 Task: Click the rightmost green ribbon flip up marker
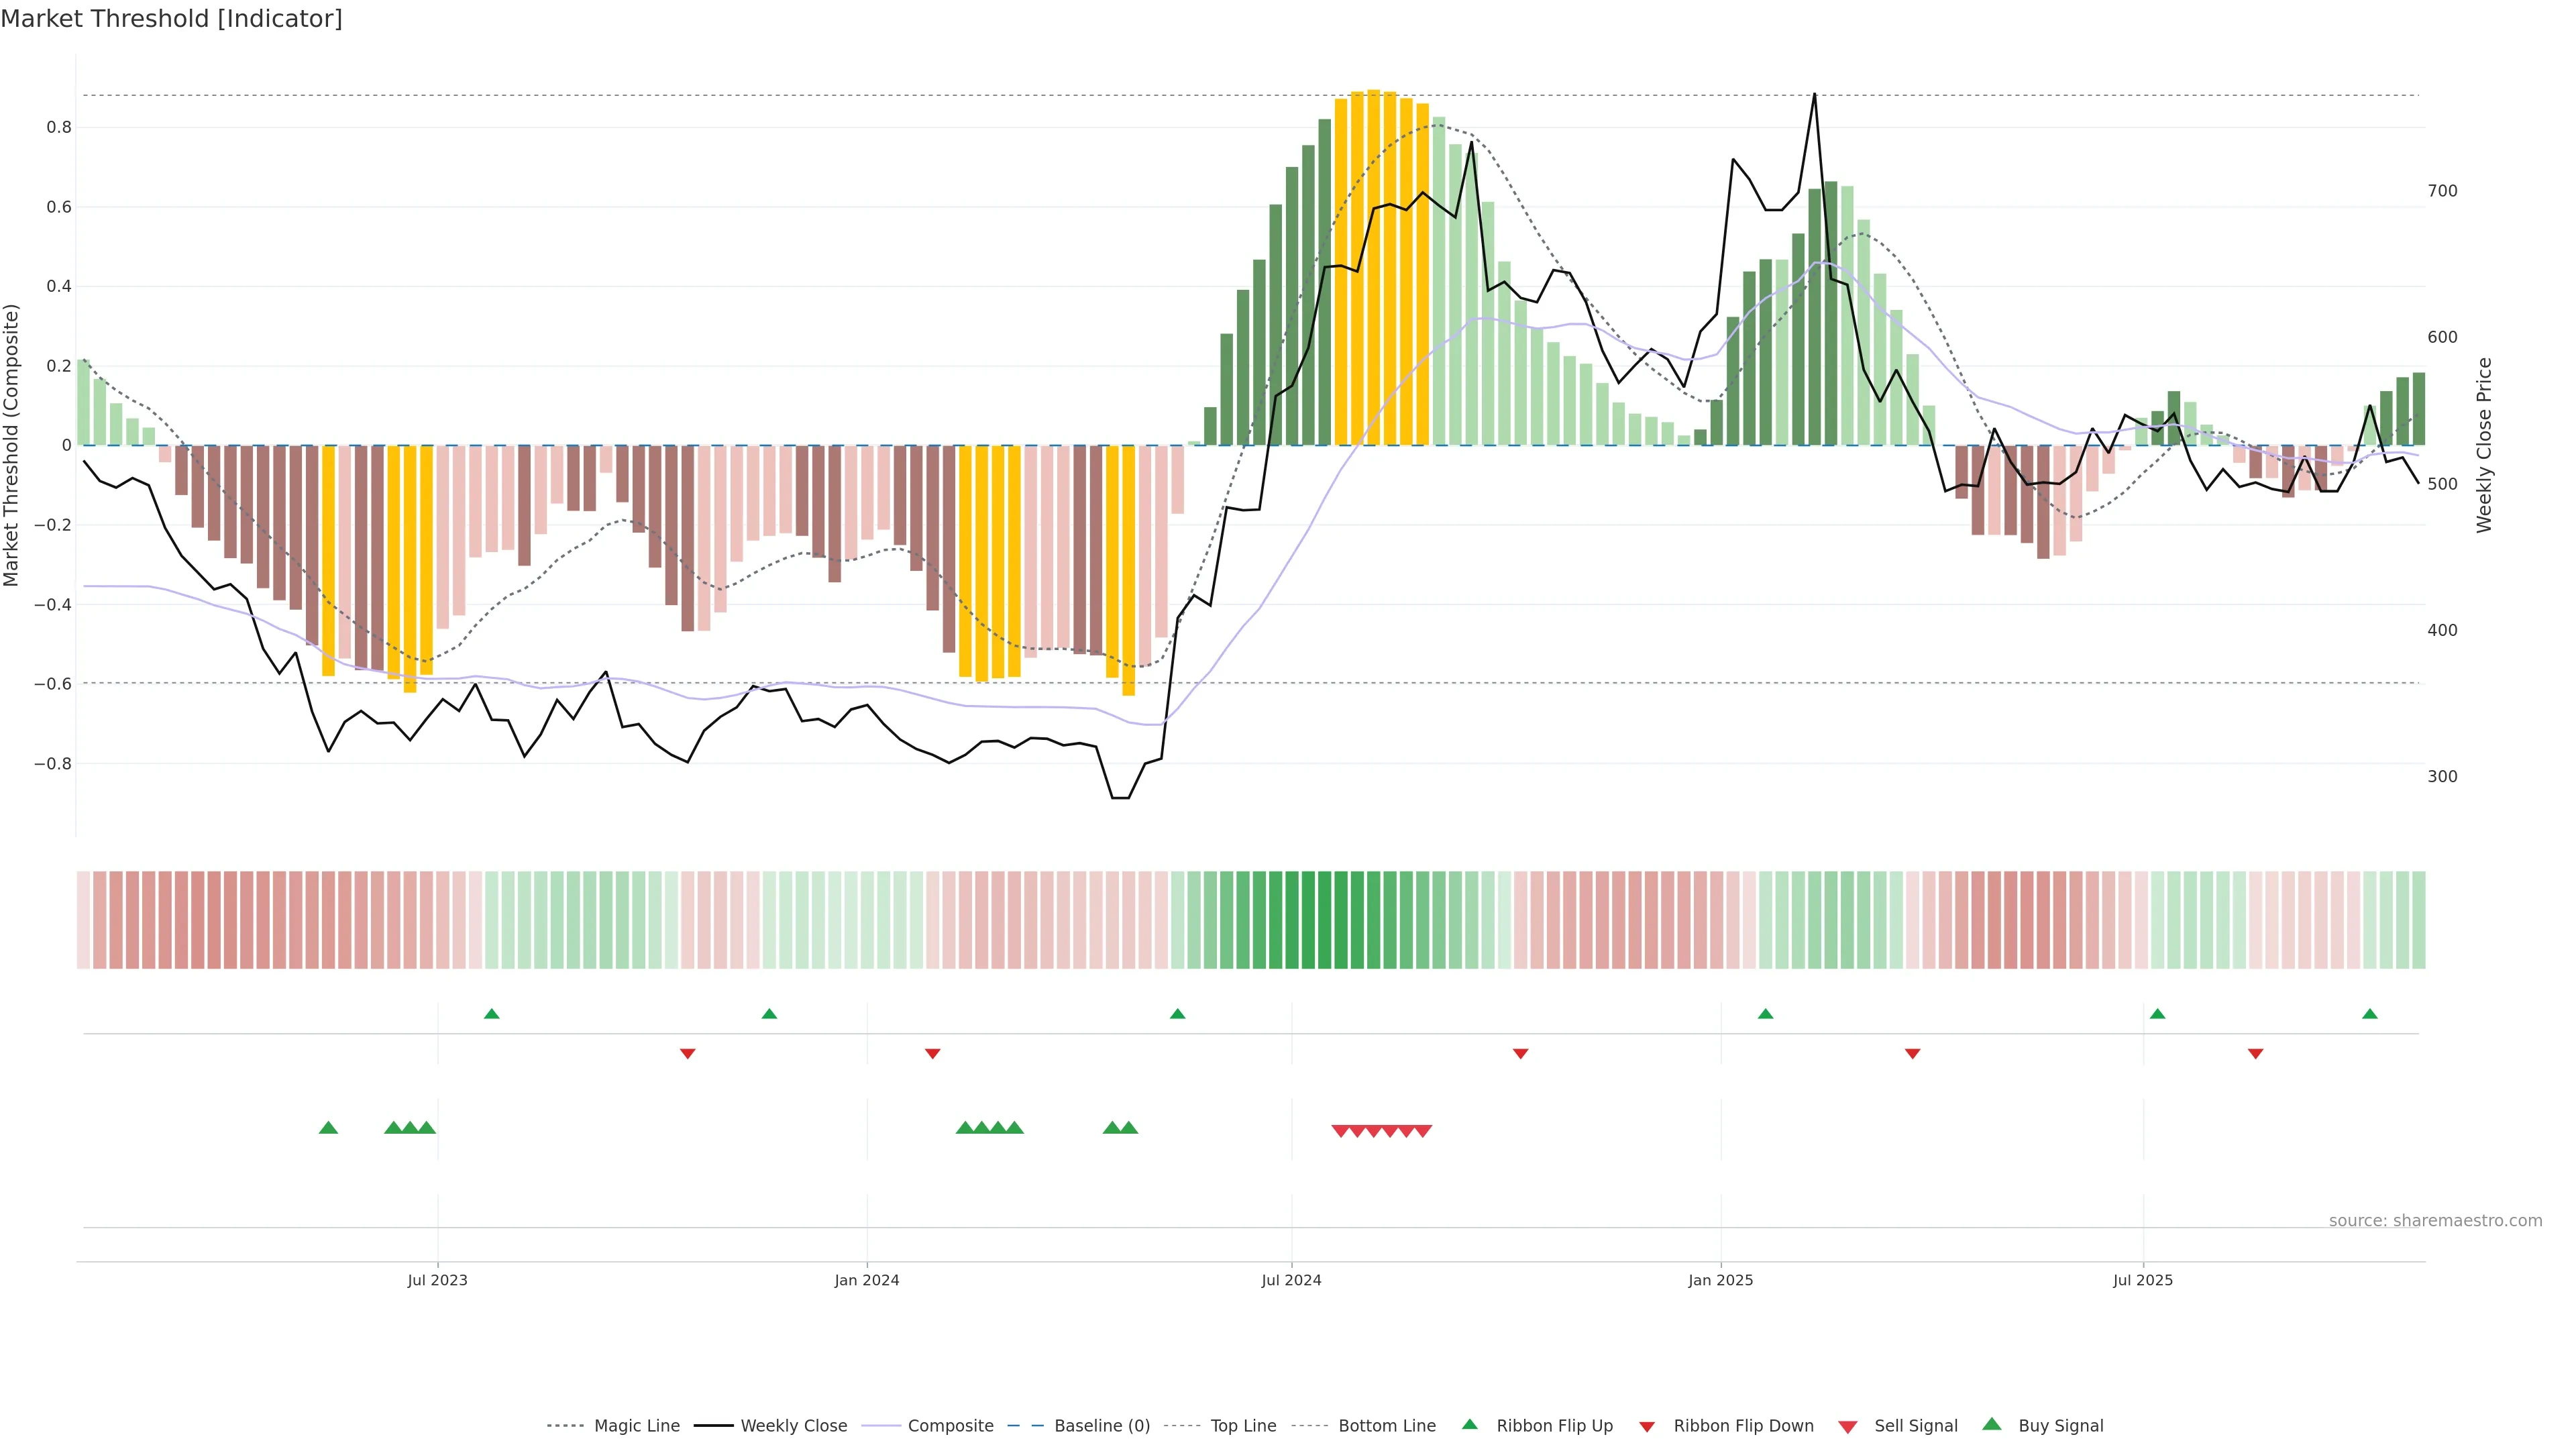point(2369,1014)
